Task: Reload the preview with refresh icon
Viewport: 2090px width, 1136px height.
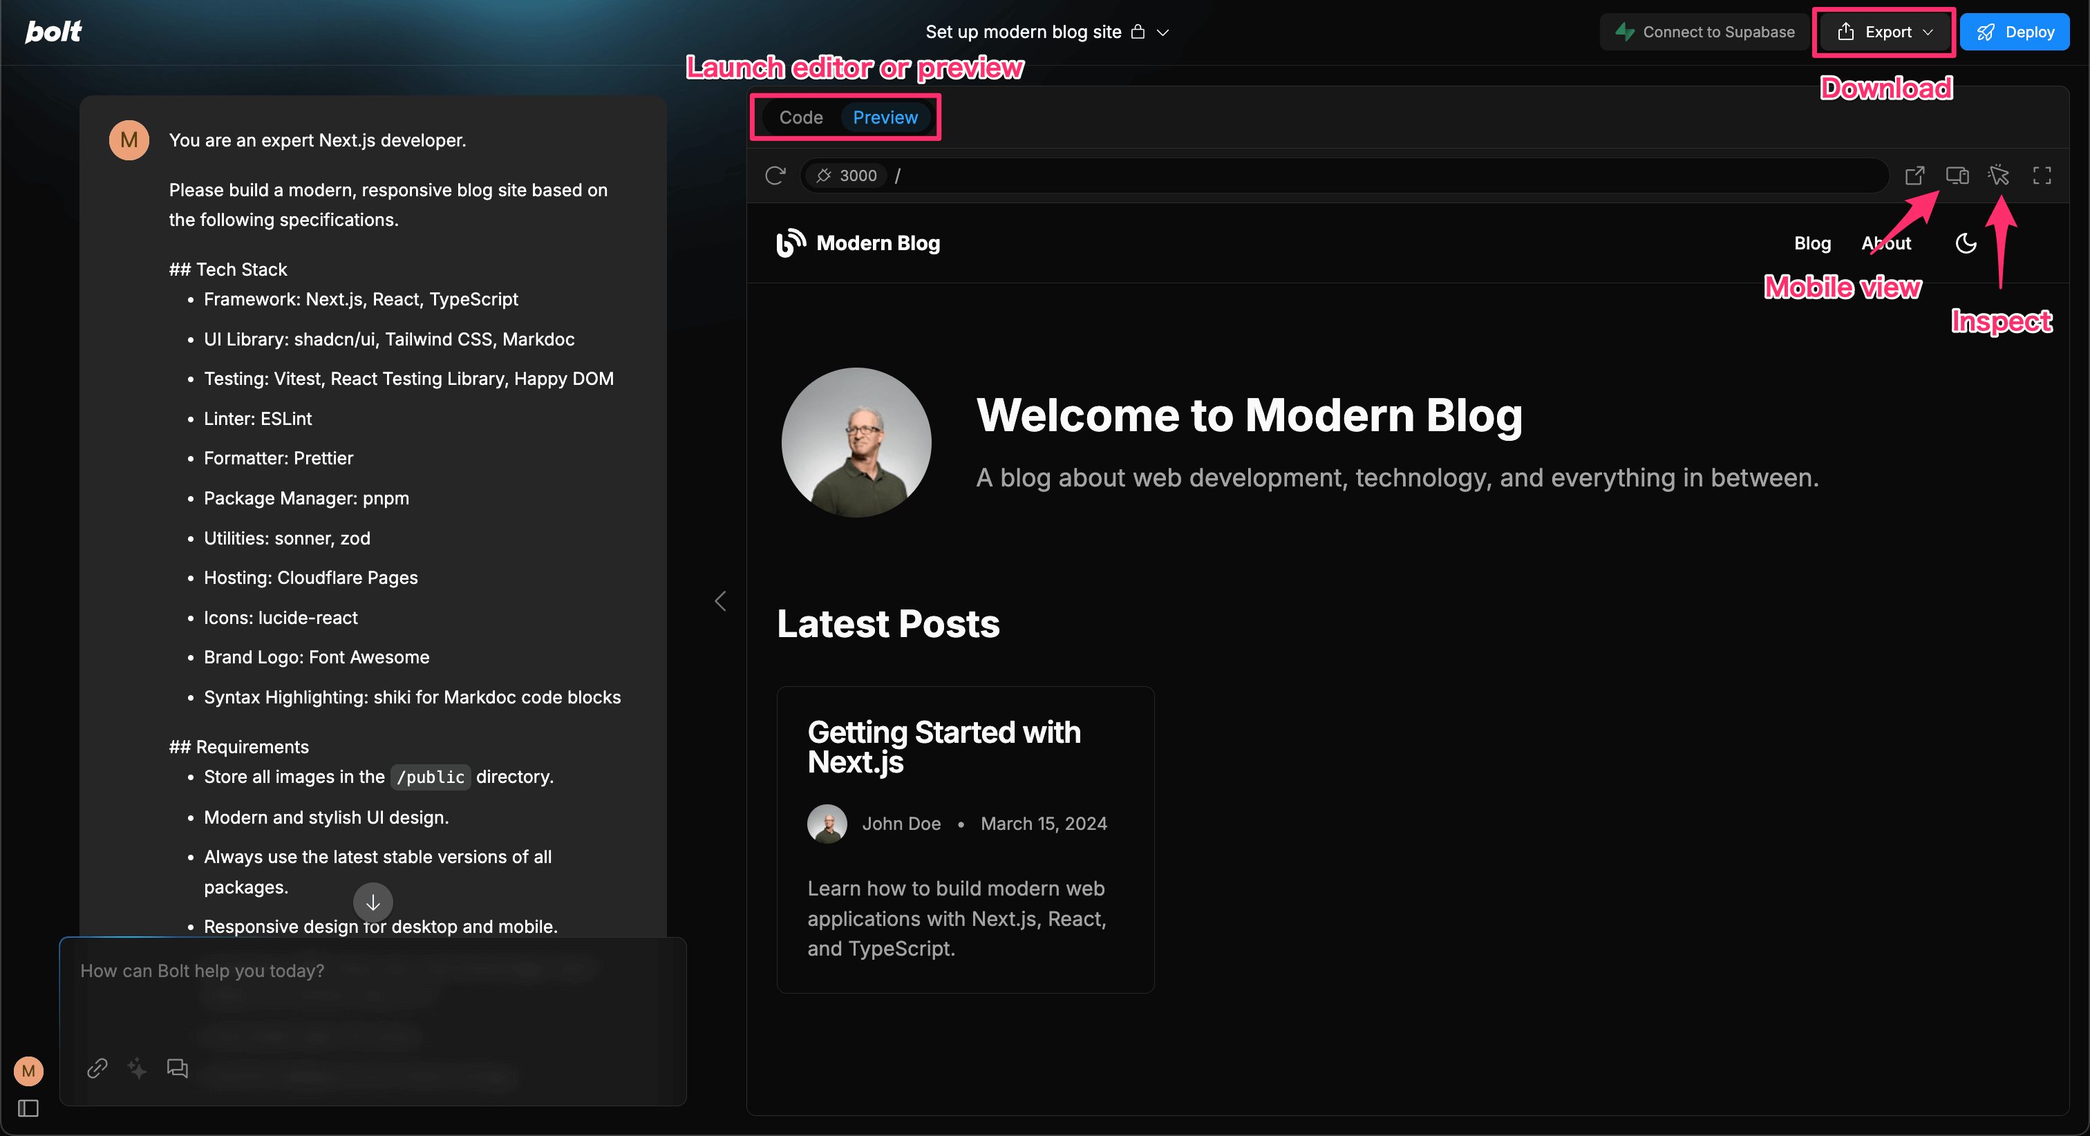Action: click(x=775, y=176)
